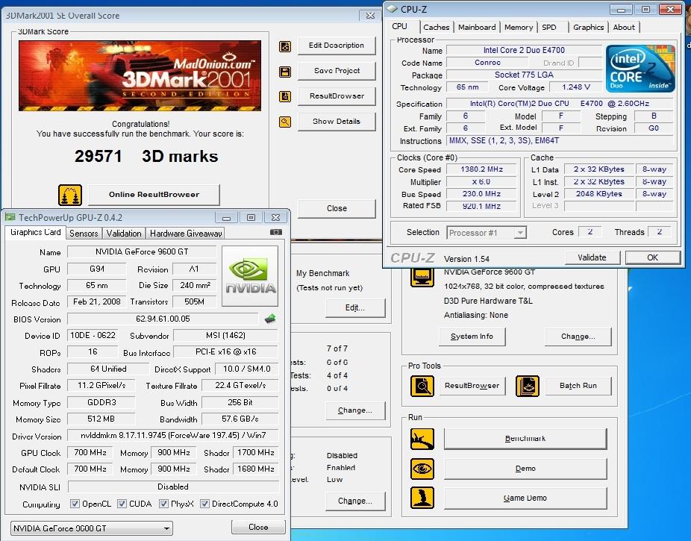Open the Validation tab in GPU-Z
Image resolution: width=691 pixels, height=541 pixels.
[124, 234]
